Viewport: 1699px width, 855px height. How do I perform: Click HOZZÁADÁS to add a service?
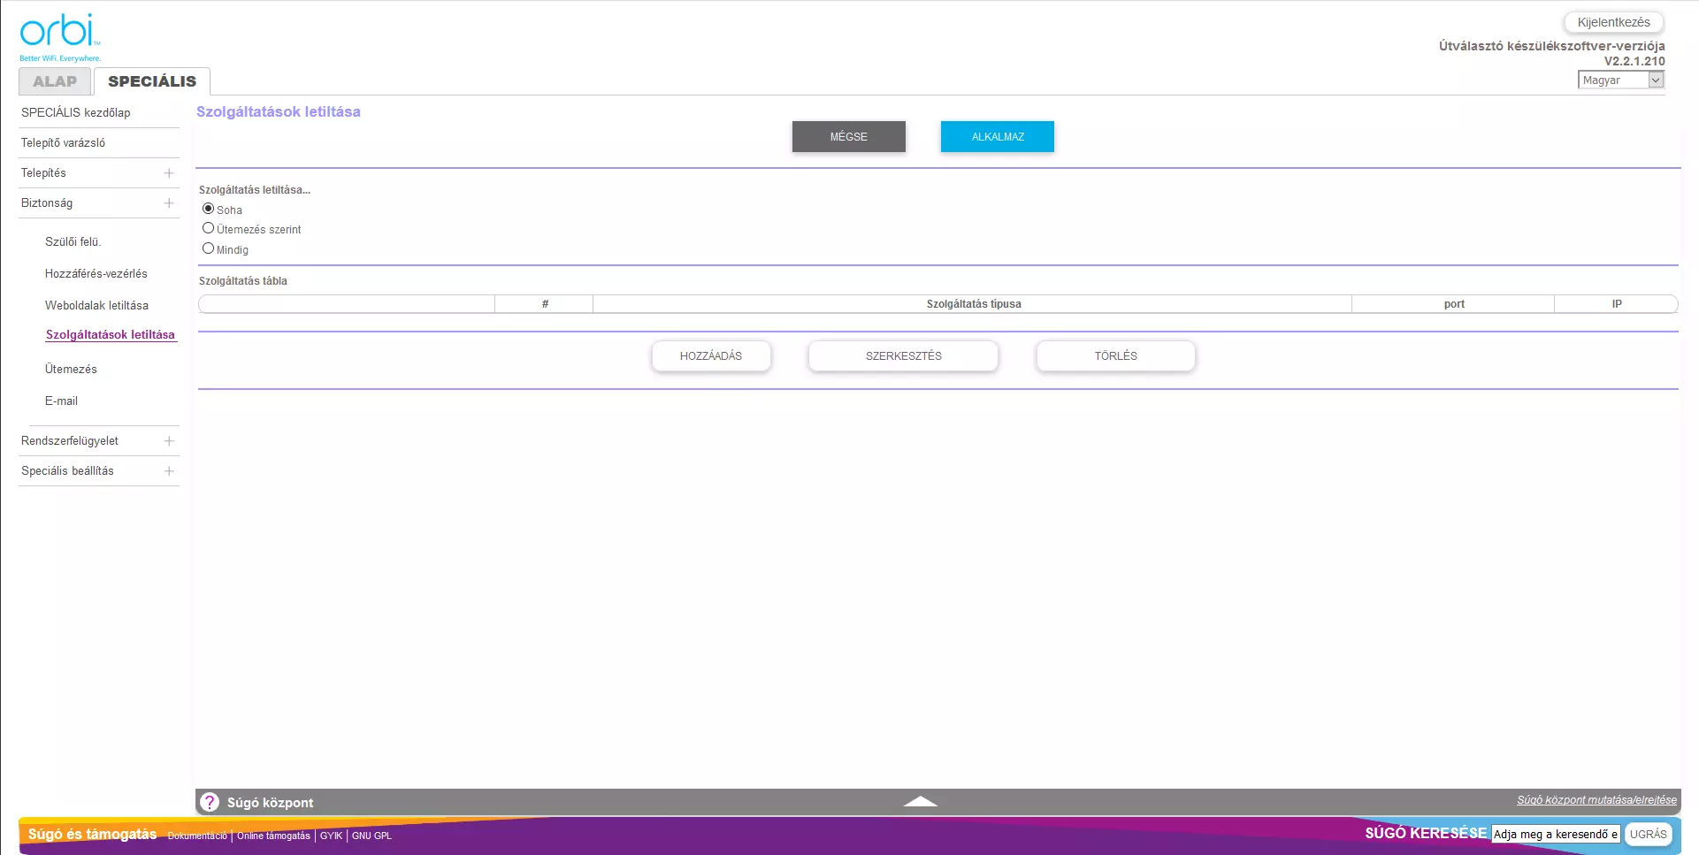[x=711, y=356]
